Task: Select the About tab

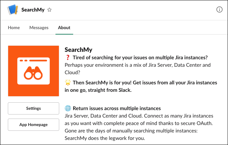Action: tap(64, 27)
